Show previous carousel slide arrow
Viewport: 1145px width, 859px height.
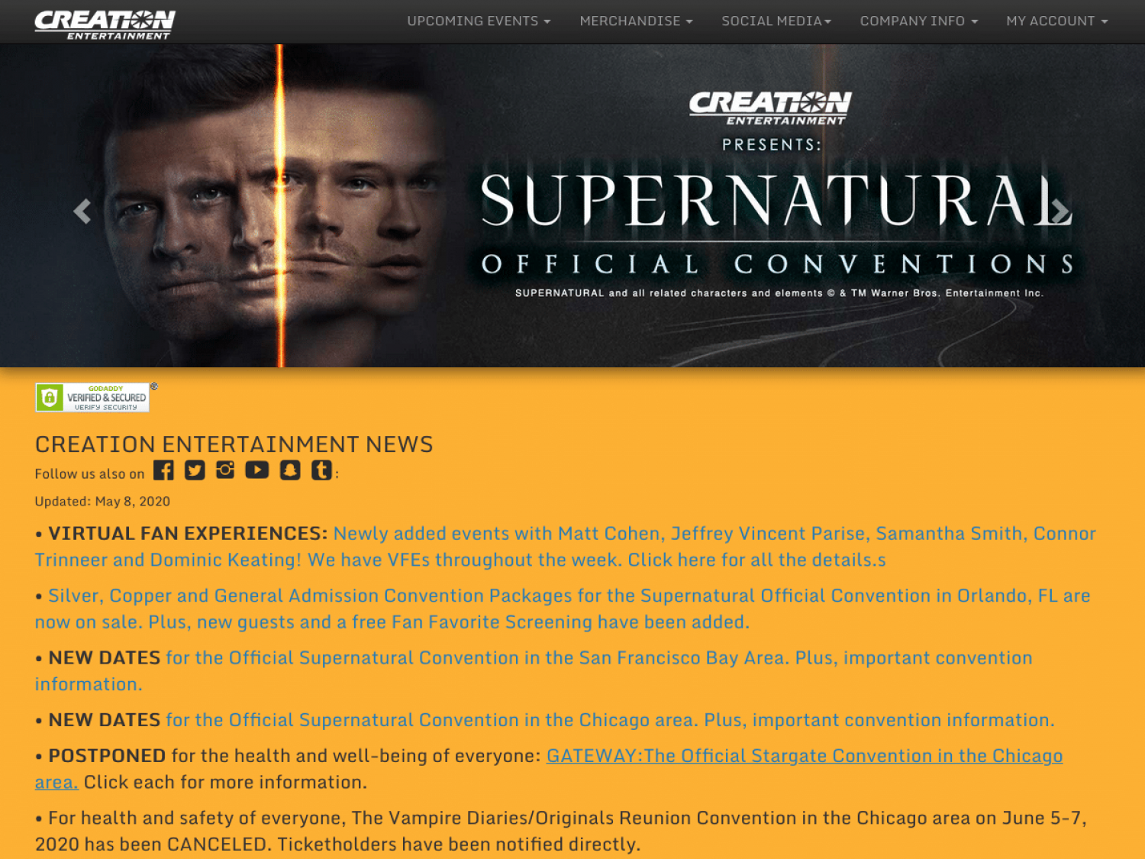[x=82, y=212]
